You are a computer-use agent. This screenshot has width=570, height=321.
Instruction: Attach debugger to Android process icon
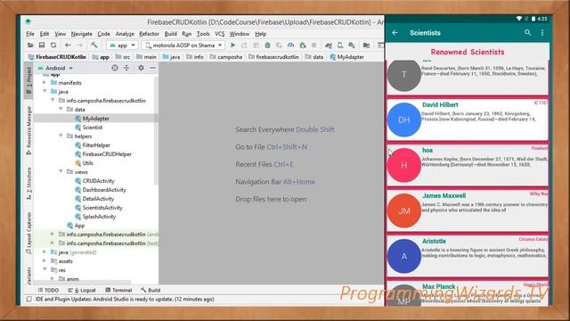pos(303,45)
